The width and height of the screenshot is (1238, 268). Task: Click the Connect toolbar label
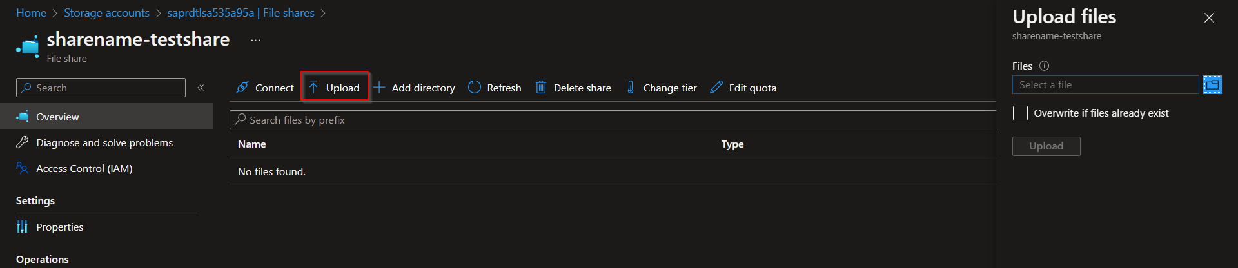coord(275,88)
